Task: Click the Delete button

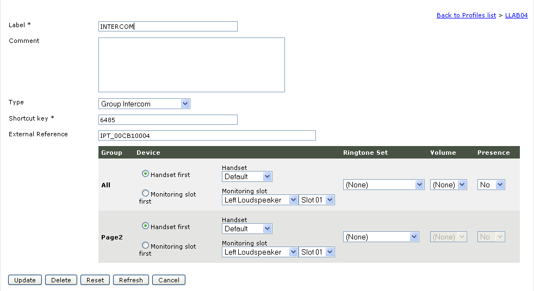Action: tap(61, 280)
